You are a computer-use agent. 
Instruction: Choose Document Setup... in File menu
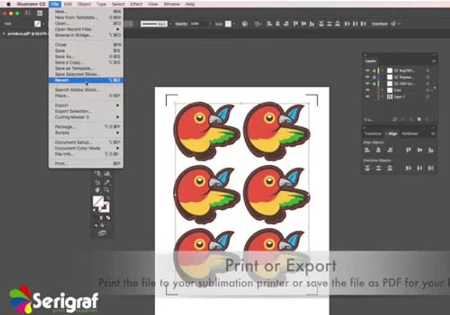86,142
